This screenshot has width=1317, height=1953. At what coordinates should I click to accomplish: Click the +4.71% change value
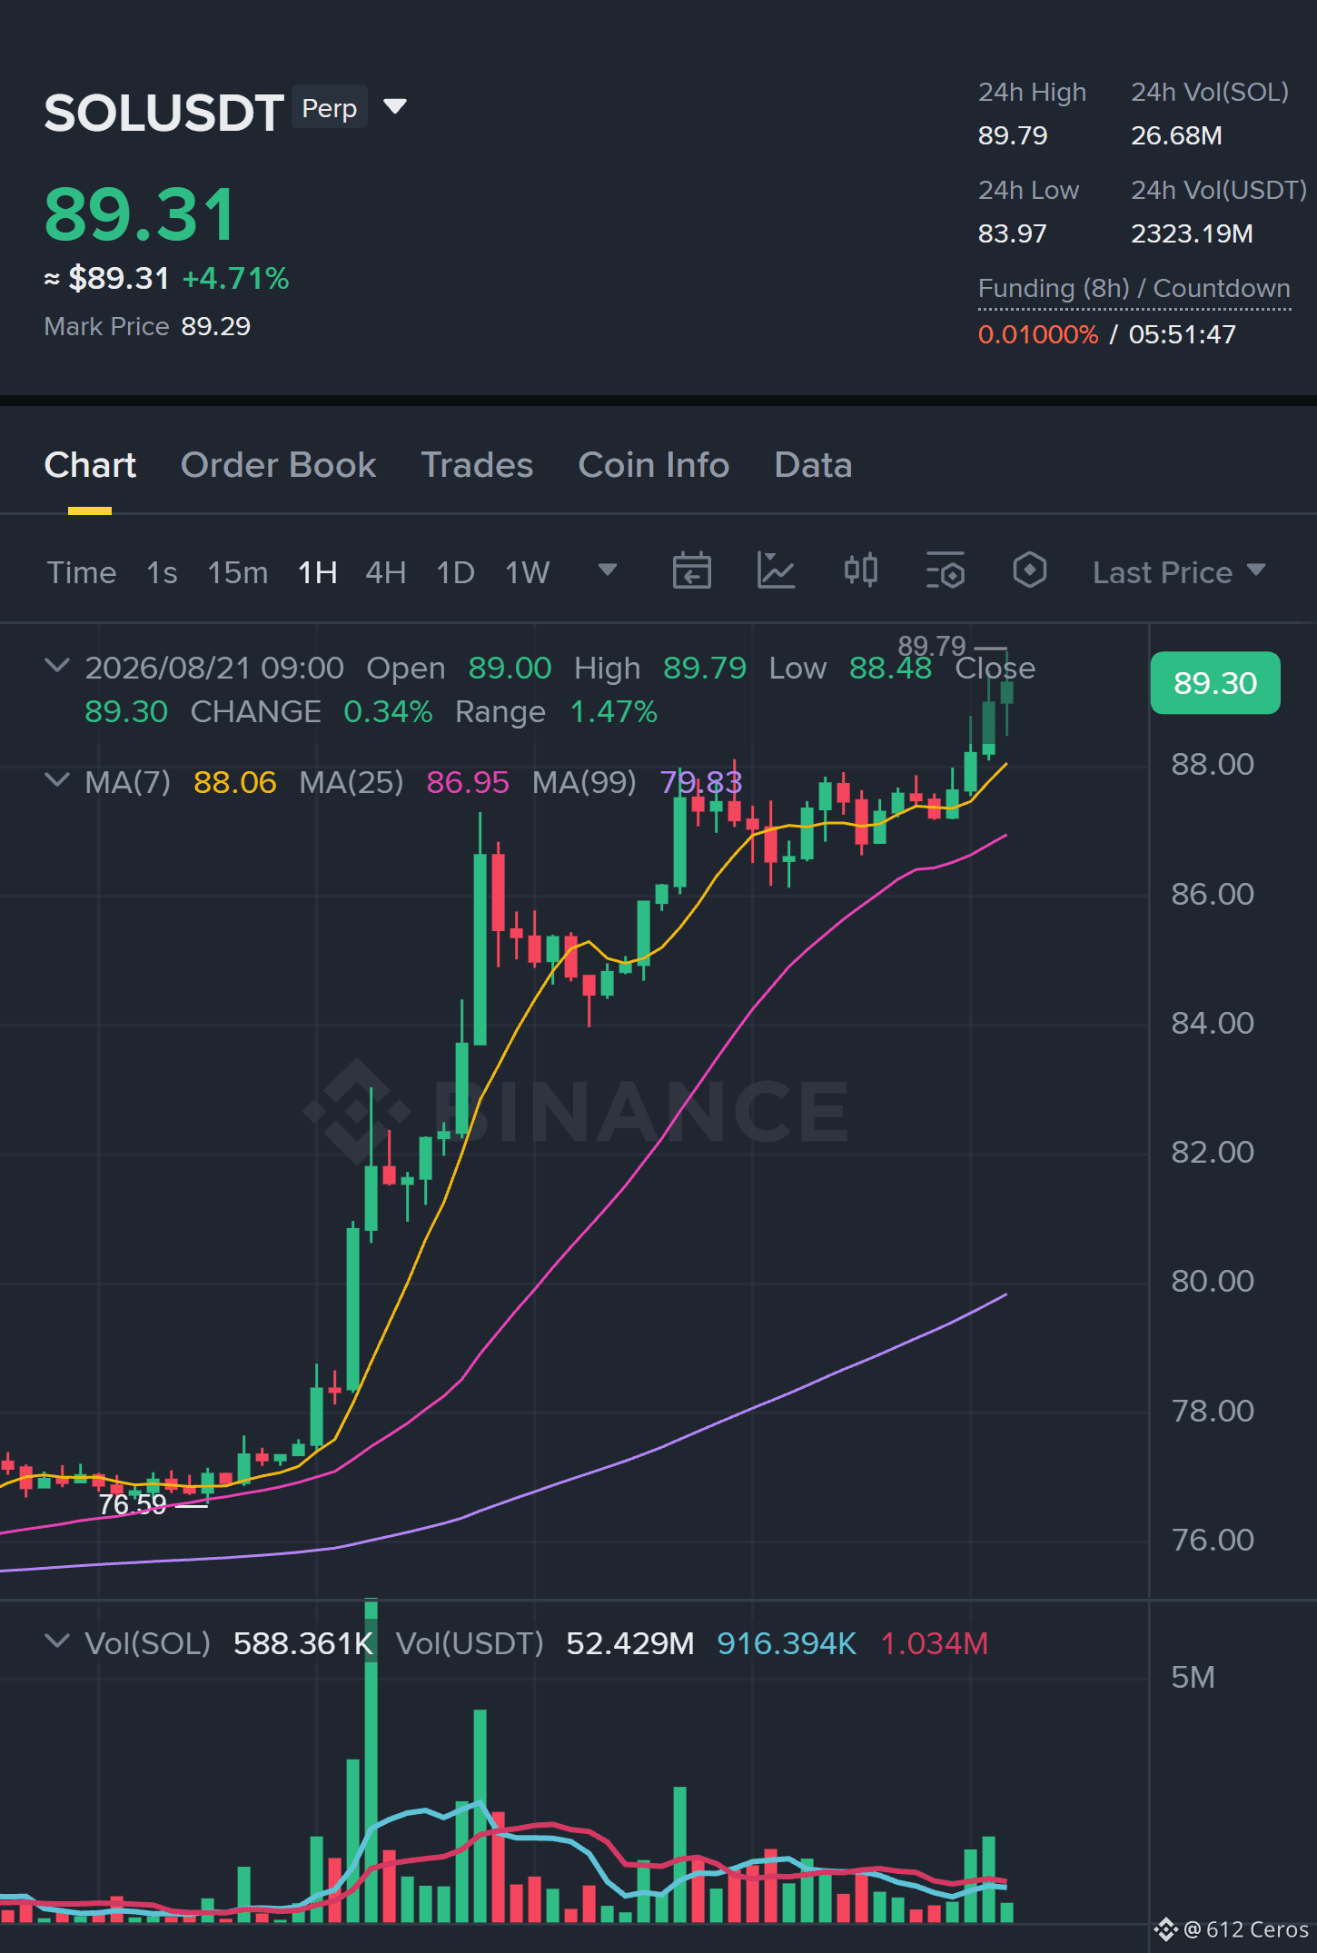click(x=235, y=278)
